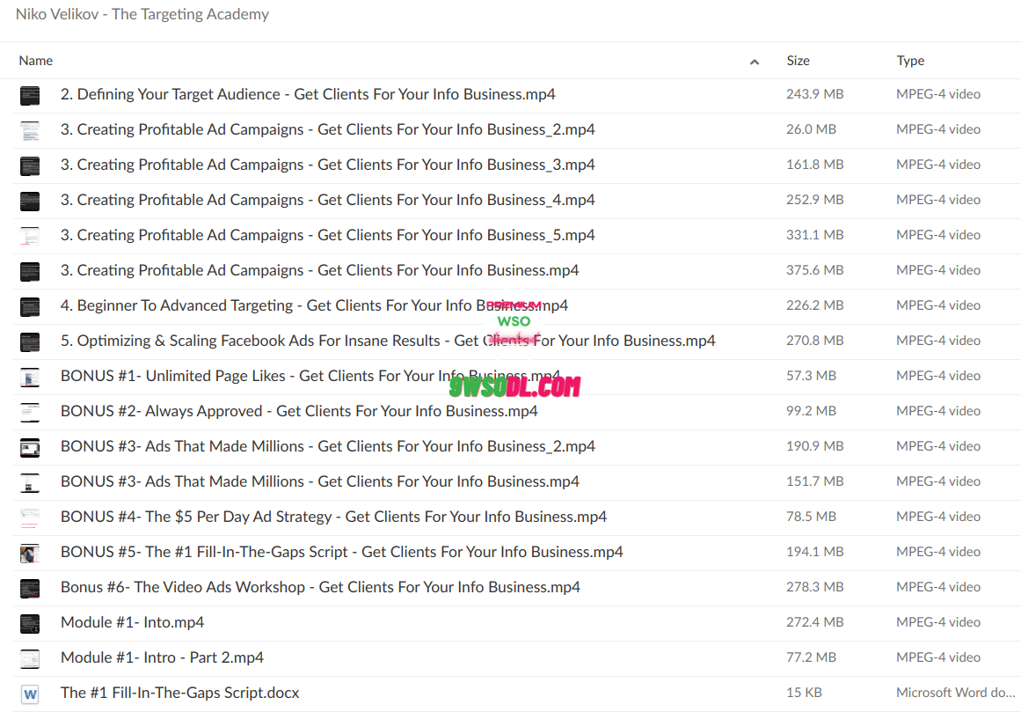Viewport: 1021px width, 712px height.
Task: Click the icon of BONUS #3 Ads That Made Millions_2
Action: [30, 447]
